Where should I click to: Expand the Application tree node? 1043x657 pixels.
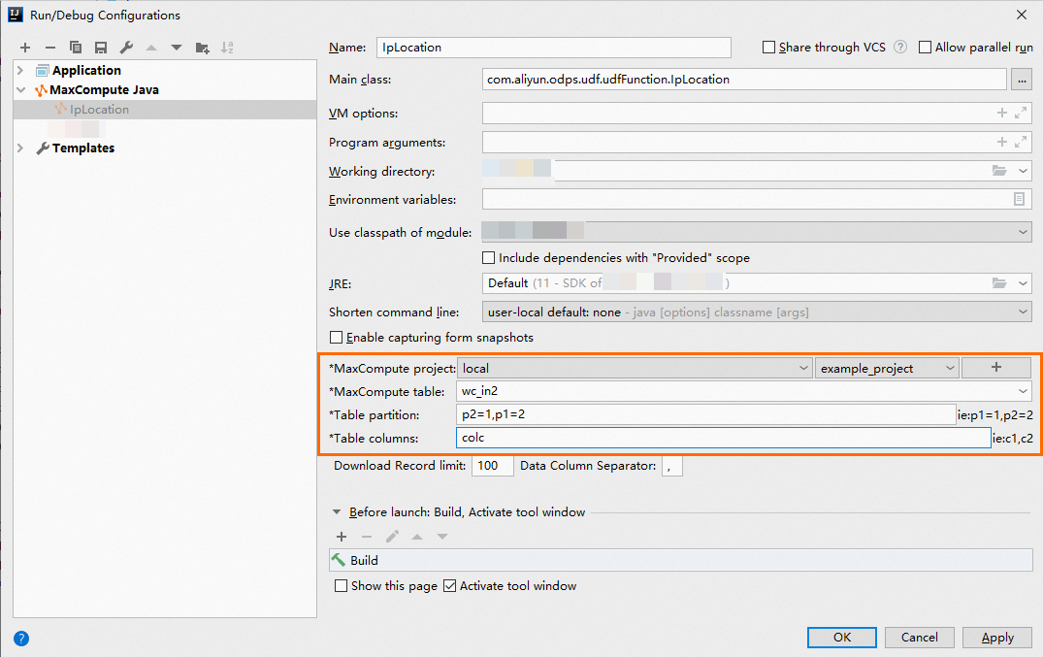[x=18, y=70]
